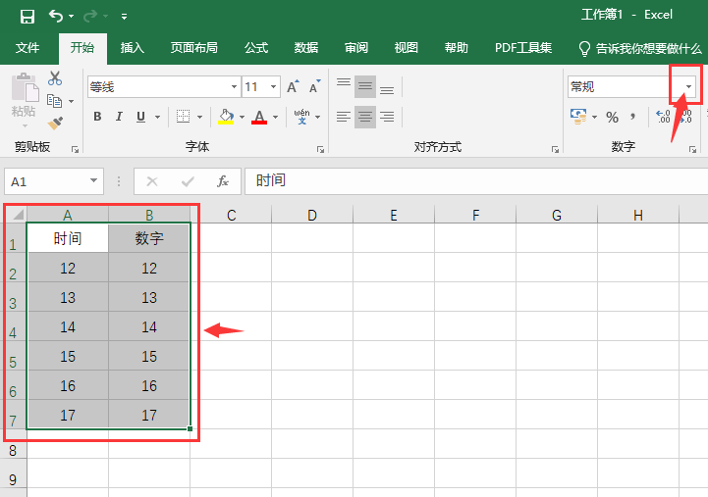Click the Decrease Font Size icon
The height and width of the screenshot is (497, 708).
(314, 86)
